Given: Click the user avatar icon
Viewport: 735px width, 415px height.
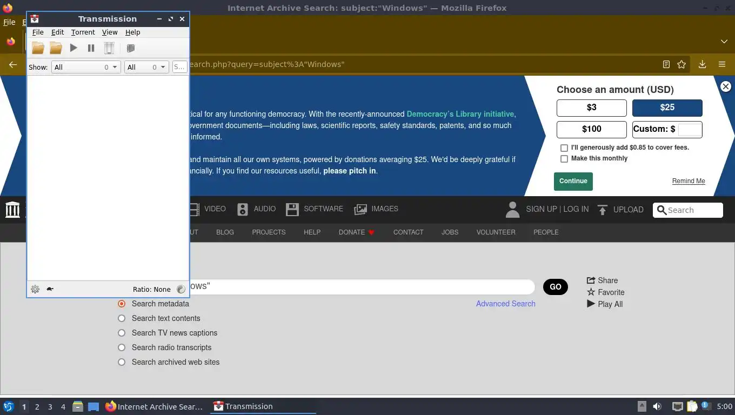Looking at the screenshot, I should point(512,209).
